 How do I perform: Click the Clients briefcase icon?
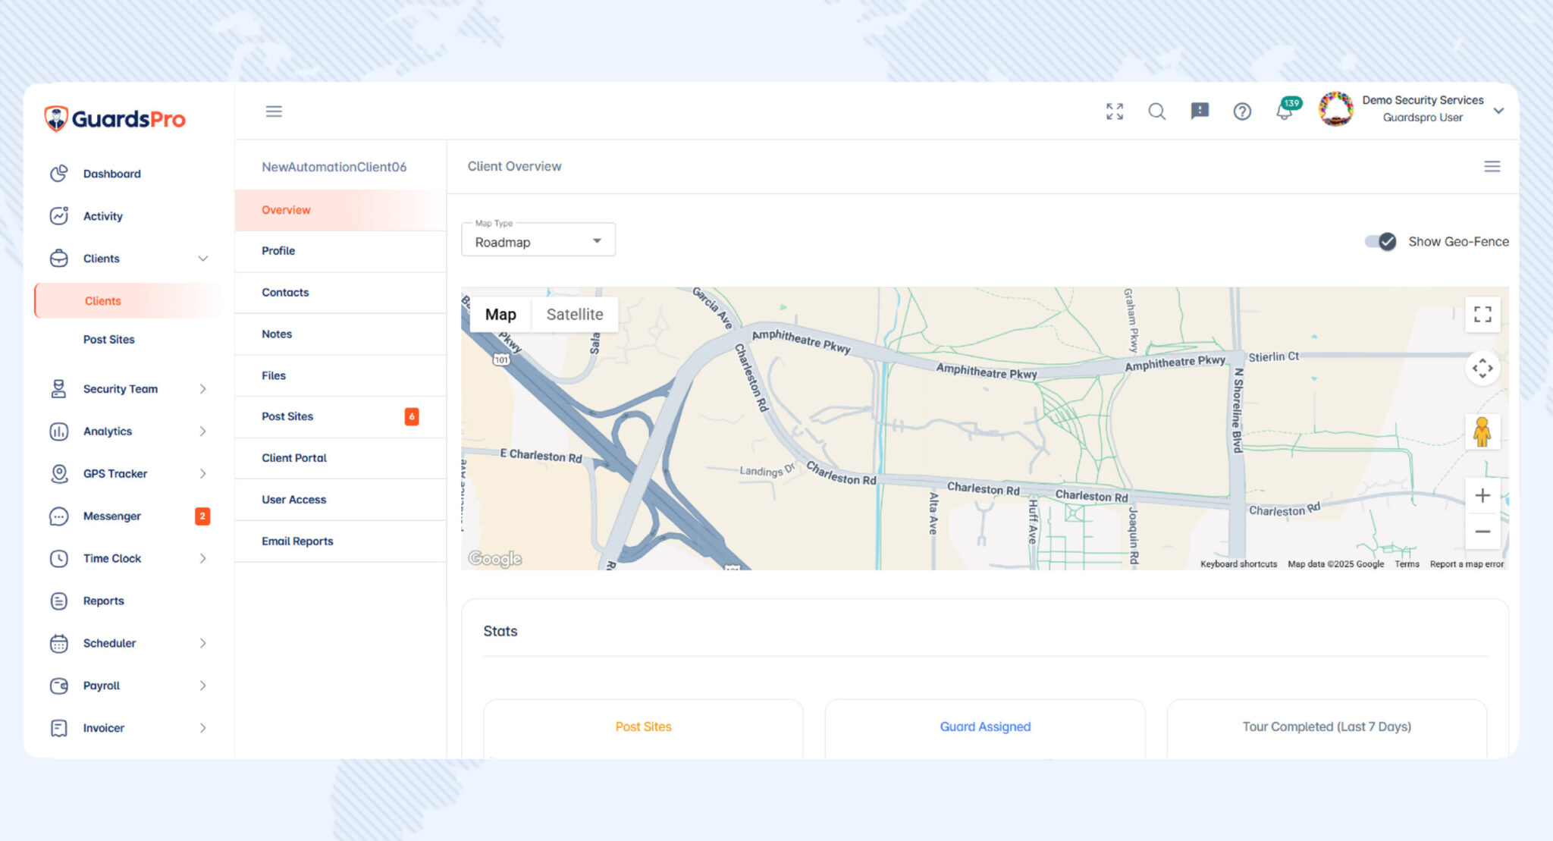58,259
